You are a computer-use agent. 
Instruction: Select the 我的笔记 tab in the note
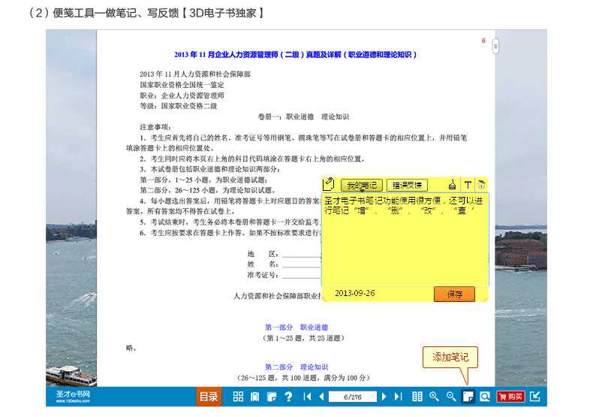pos(361,185)
